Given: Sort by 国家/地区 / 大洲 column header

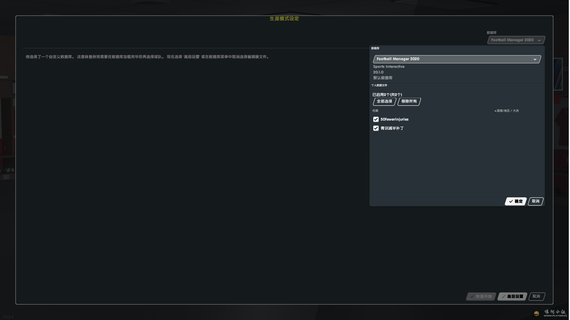Looking at the screenshot, I should tap(508, 111).
